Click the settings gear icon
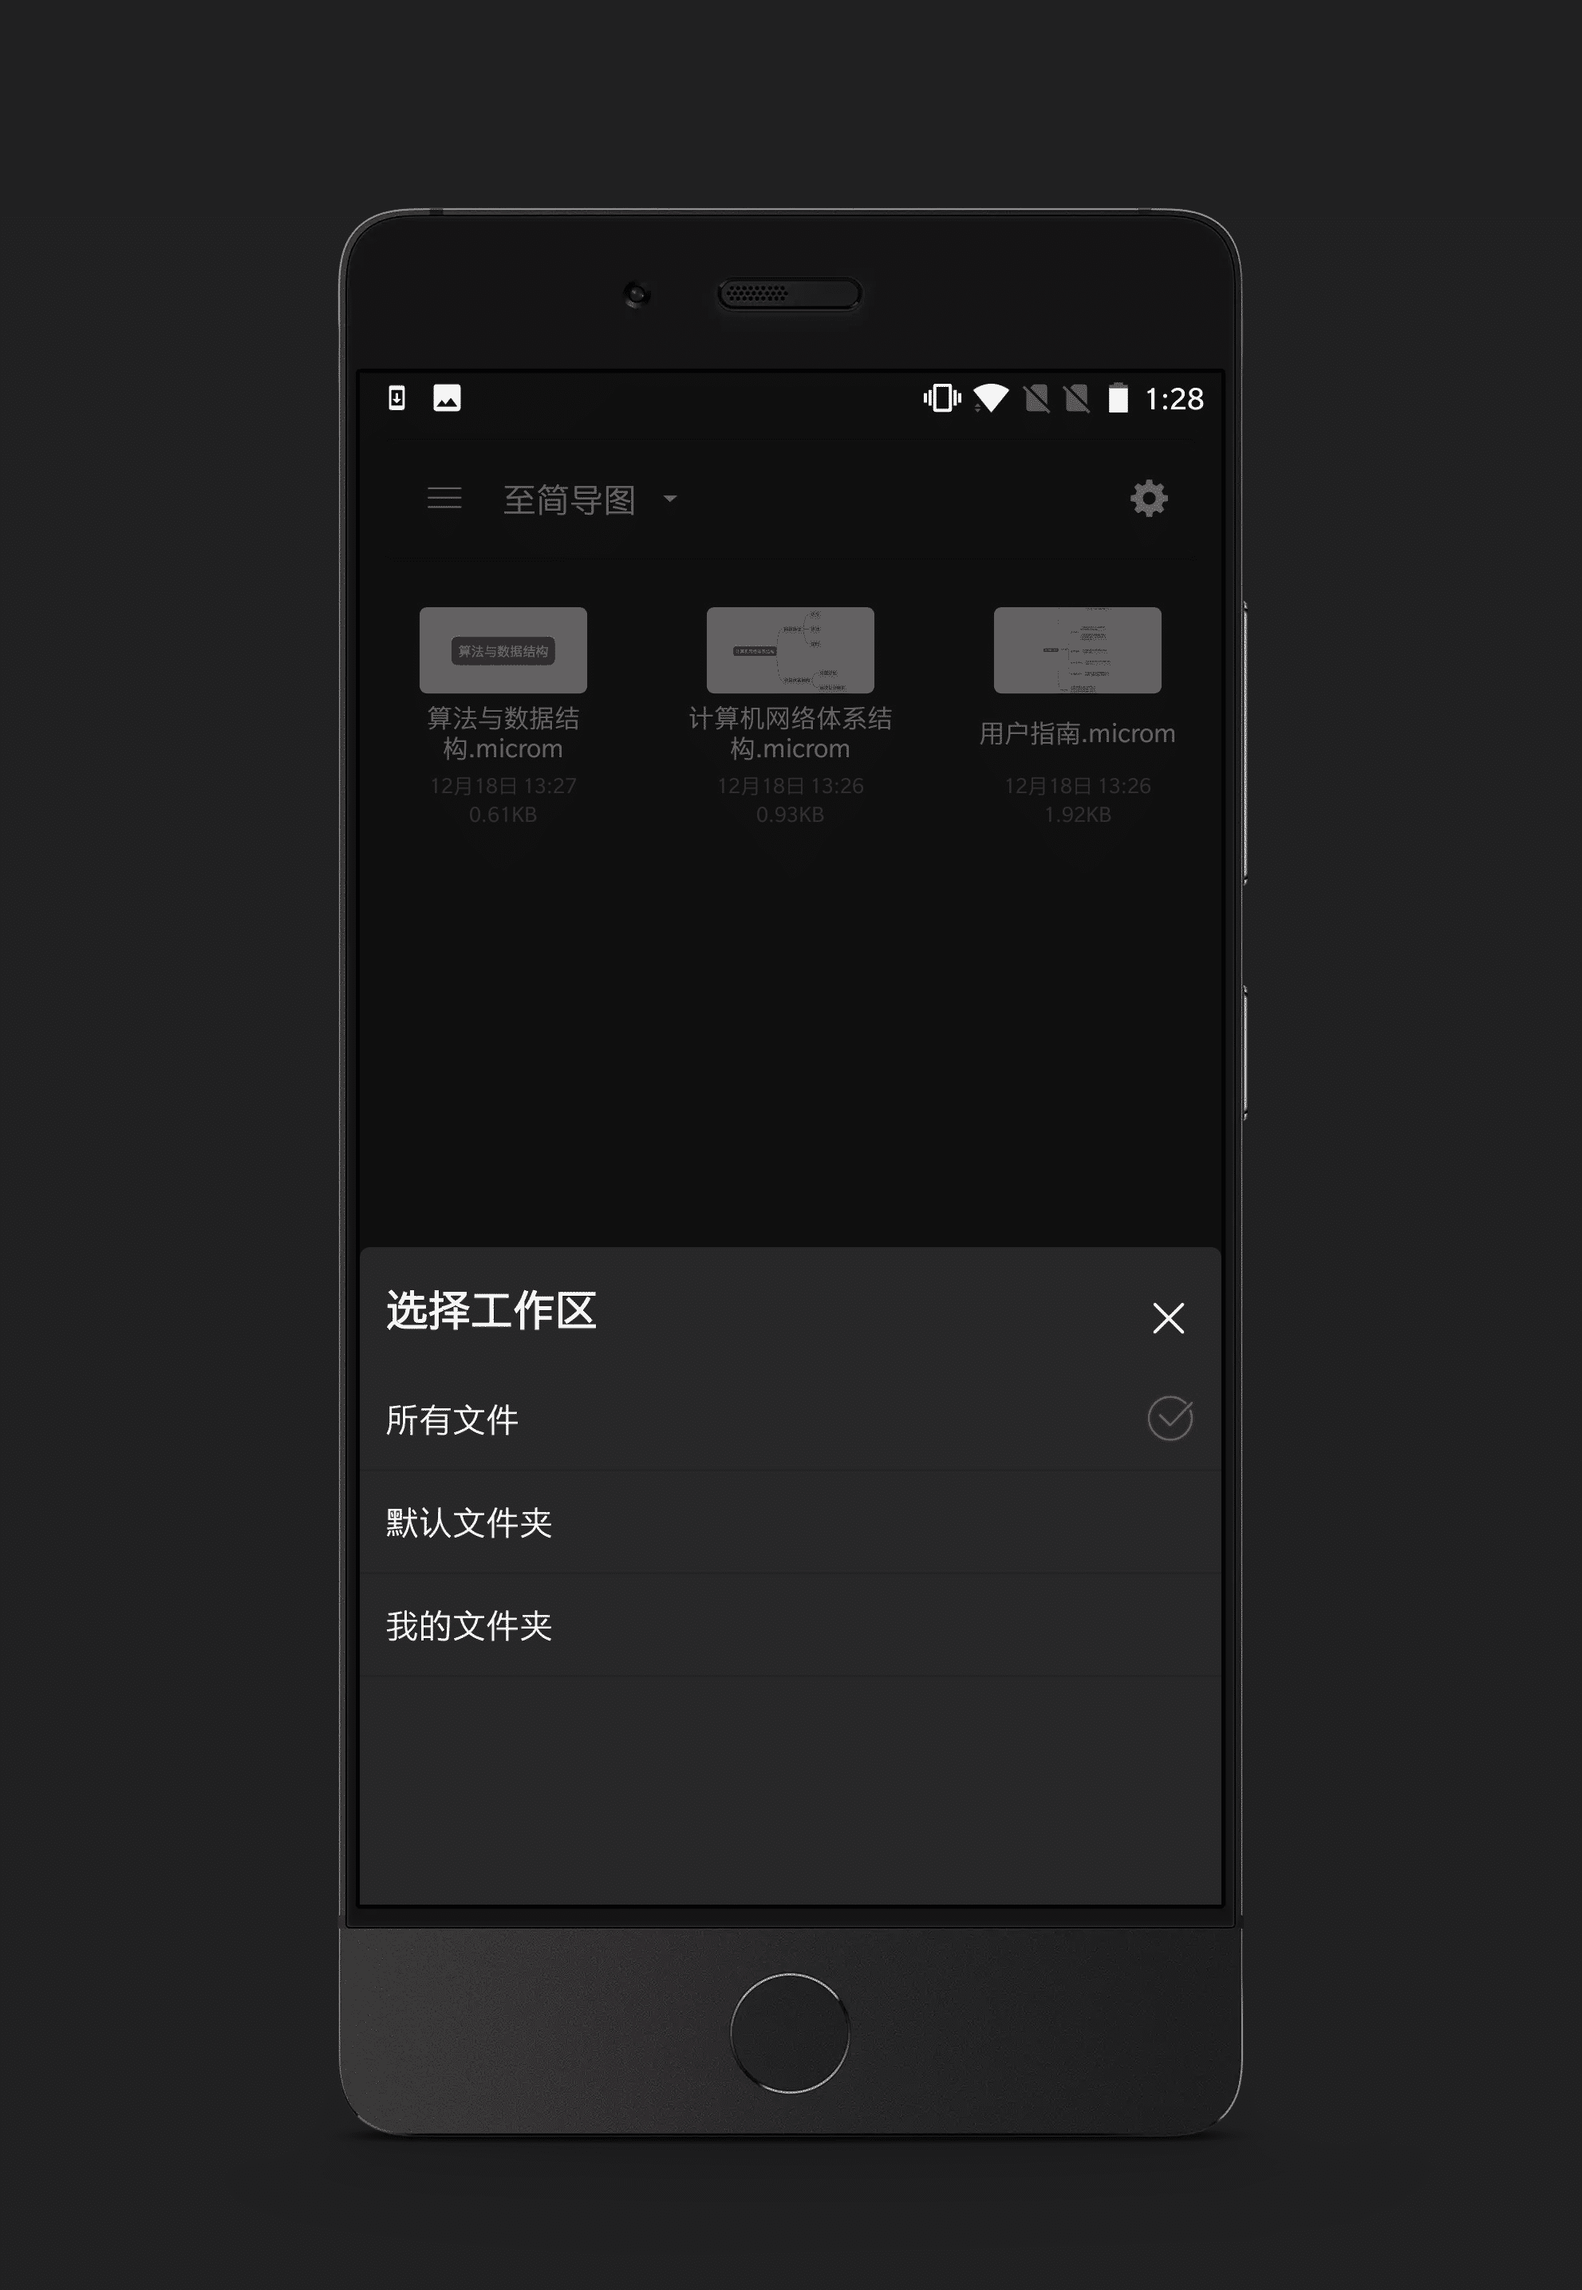Screen dimensions: 1582x2290 (1147, 499)
